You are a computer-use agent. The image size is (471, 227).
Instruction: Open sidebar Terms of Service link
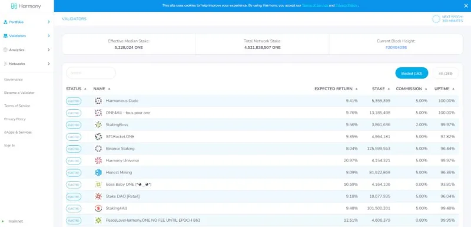(x=17, y=106)
